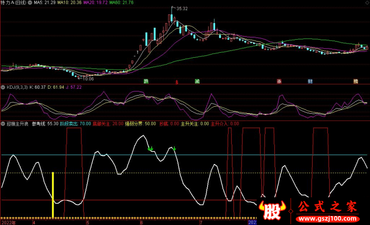Click the first green down arrow signal
This screenshot has height=225, width=370.
point(150,149)
